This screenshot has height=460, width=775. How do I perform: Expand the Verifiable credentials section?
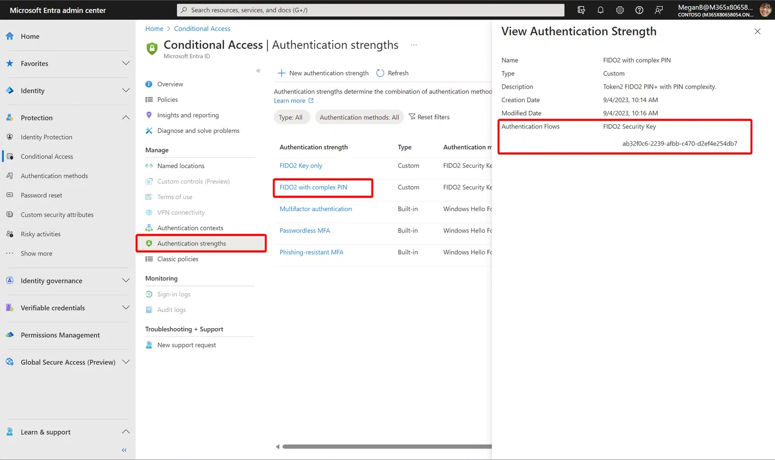point(126,308)
